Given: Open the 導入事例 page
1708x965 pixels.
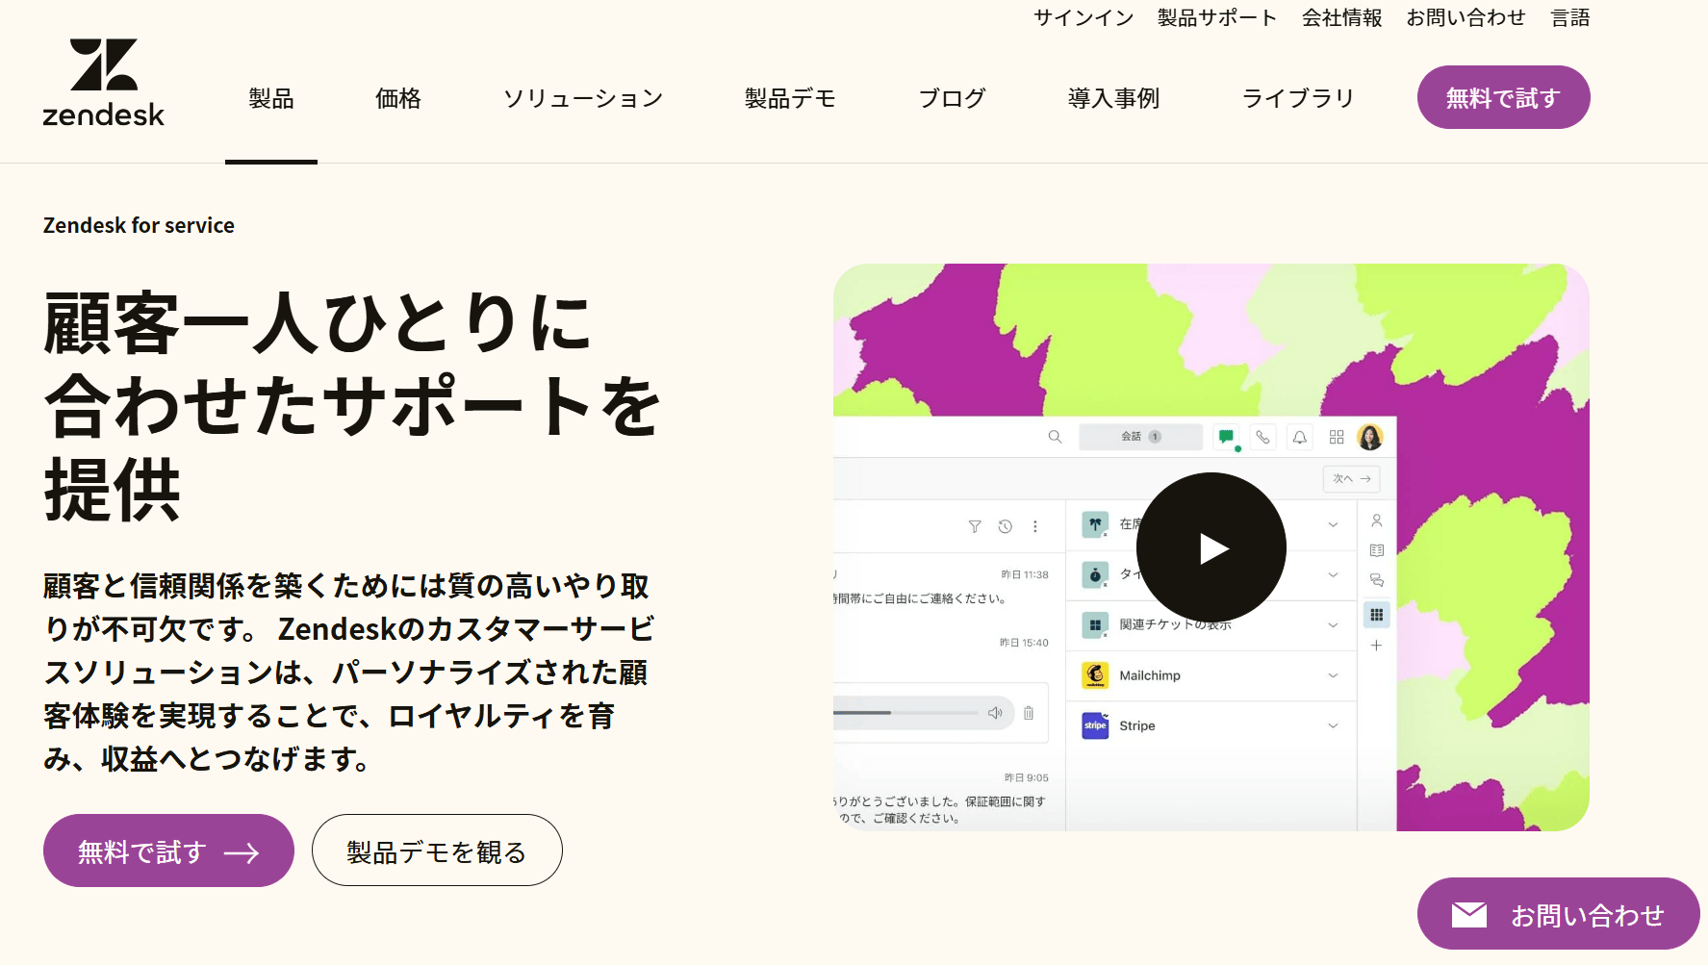Looking at the screenshot, I should click(1113, 98).
